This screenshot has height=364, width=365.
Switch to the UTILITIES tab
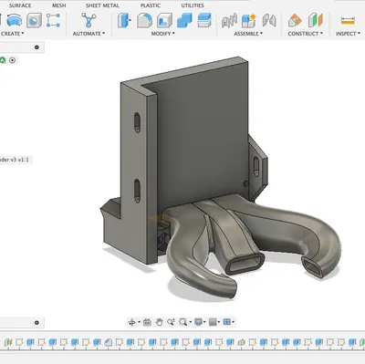(193, 5)
